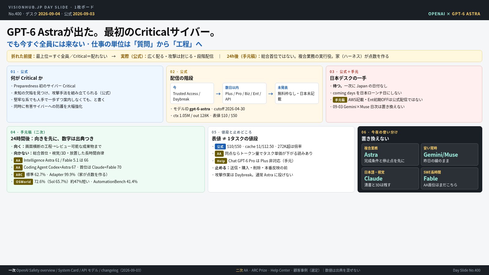The image size is (489, 275).
Task: Click the Help badge before Chat GPT-6 Pro
Action: click(x=221, y=161)
